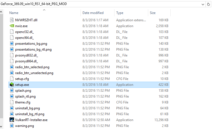Screen dimensions: 213x130
Task: Click the uninstall_bg.png image icon
Action: click(12, 108)
